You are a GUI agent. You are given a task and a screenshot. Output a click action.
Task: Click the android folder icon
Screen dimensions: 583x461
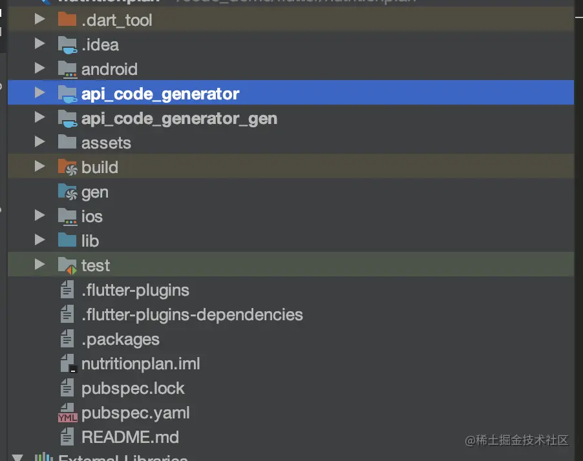click(67, 69)
